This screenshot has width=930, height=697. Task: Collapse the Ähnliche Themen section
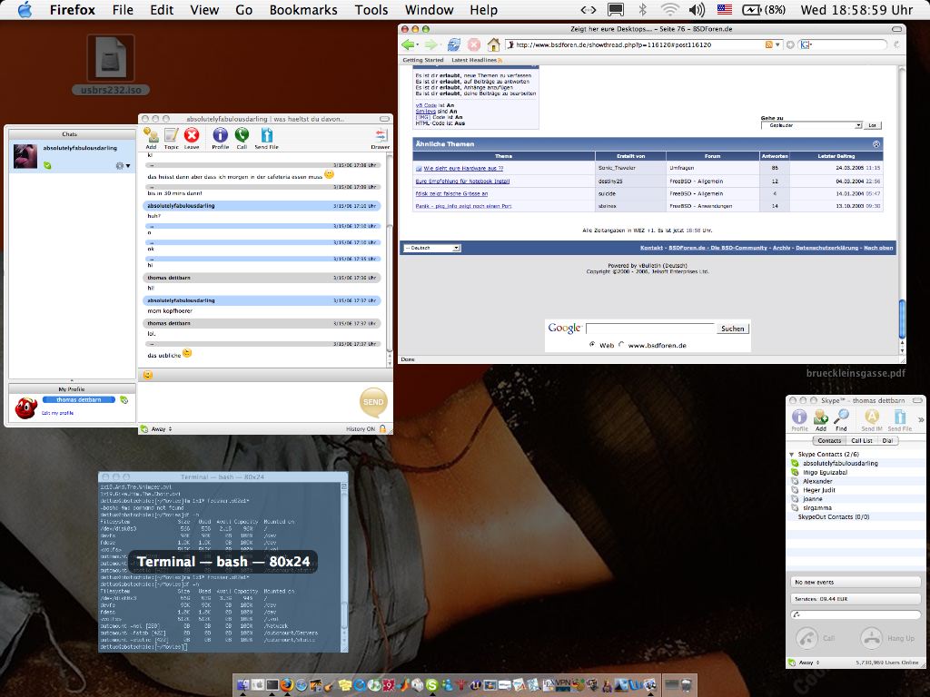click(876, 144)
